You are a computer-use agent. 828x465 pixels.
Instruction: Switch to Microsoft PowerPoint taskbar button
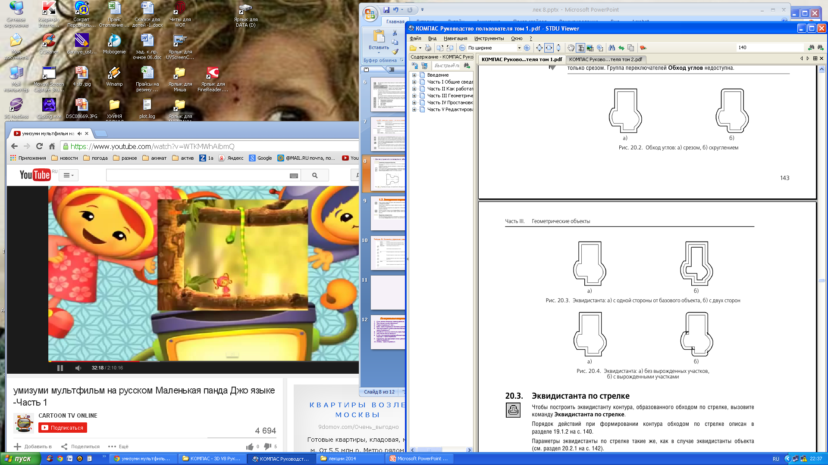tap(419, 459)
